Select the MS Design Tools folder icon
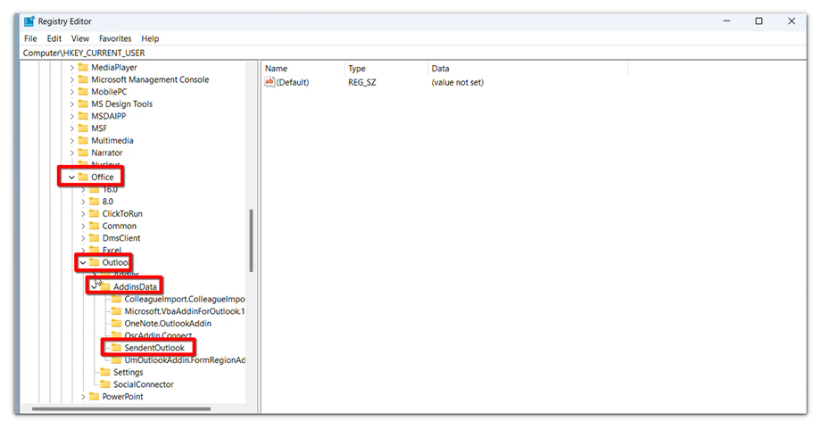The height and width of the screenshot is (429, 821). point(83,103)
